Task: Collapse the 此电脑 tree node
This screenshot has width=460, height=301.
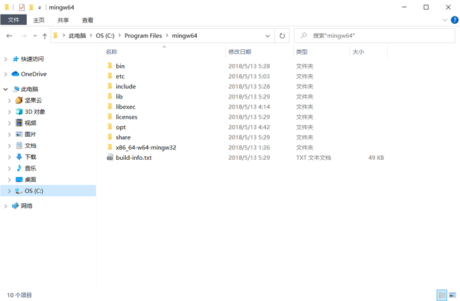Action: 6,89
